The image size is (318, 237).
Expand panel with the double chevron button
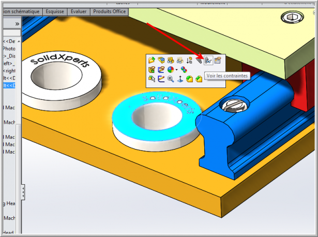[x=17, y=24]
